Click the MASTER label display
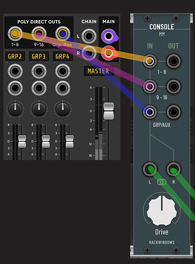 tap(99, 71)
